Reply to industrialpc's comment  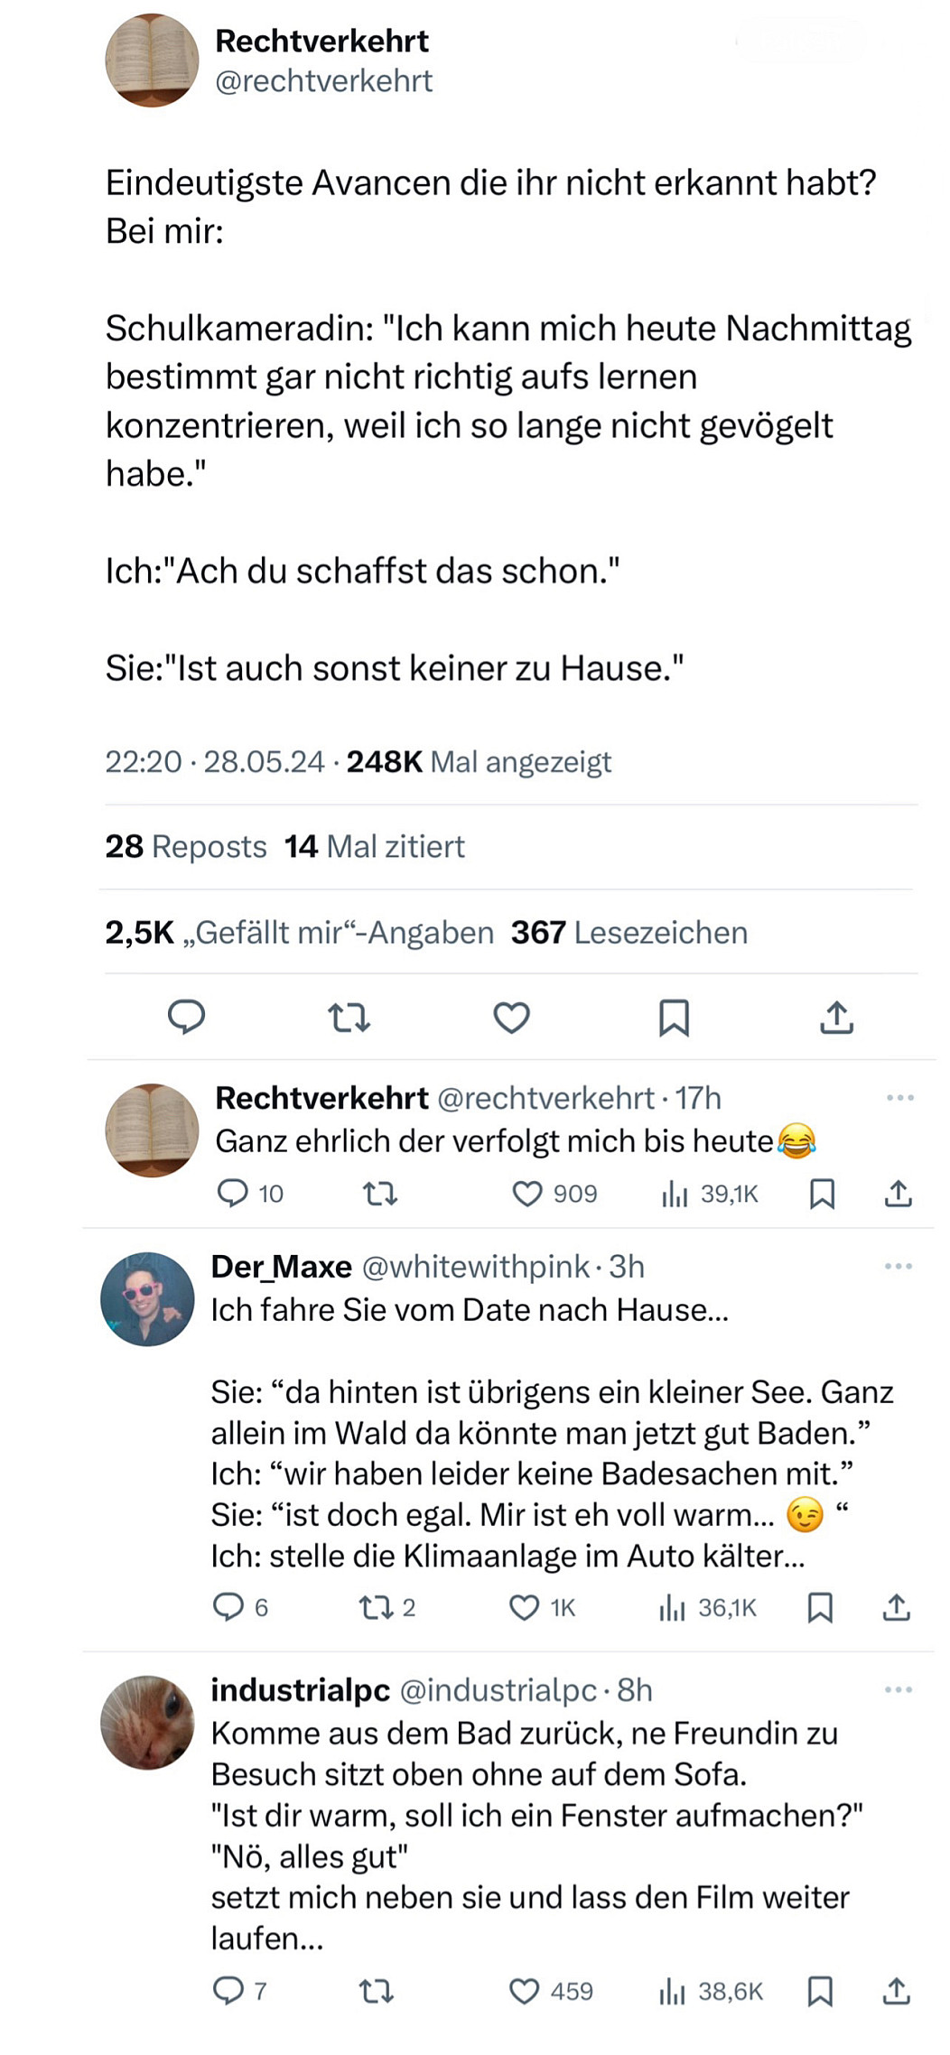pos(228,1991)
